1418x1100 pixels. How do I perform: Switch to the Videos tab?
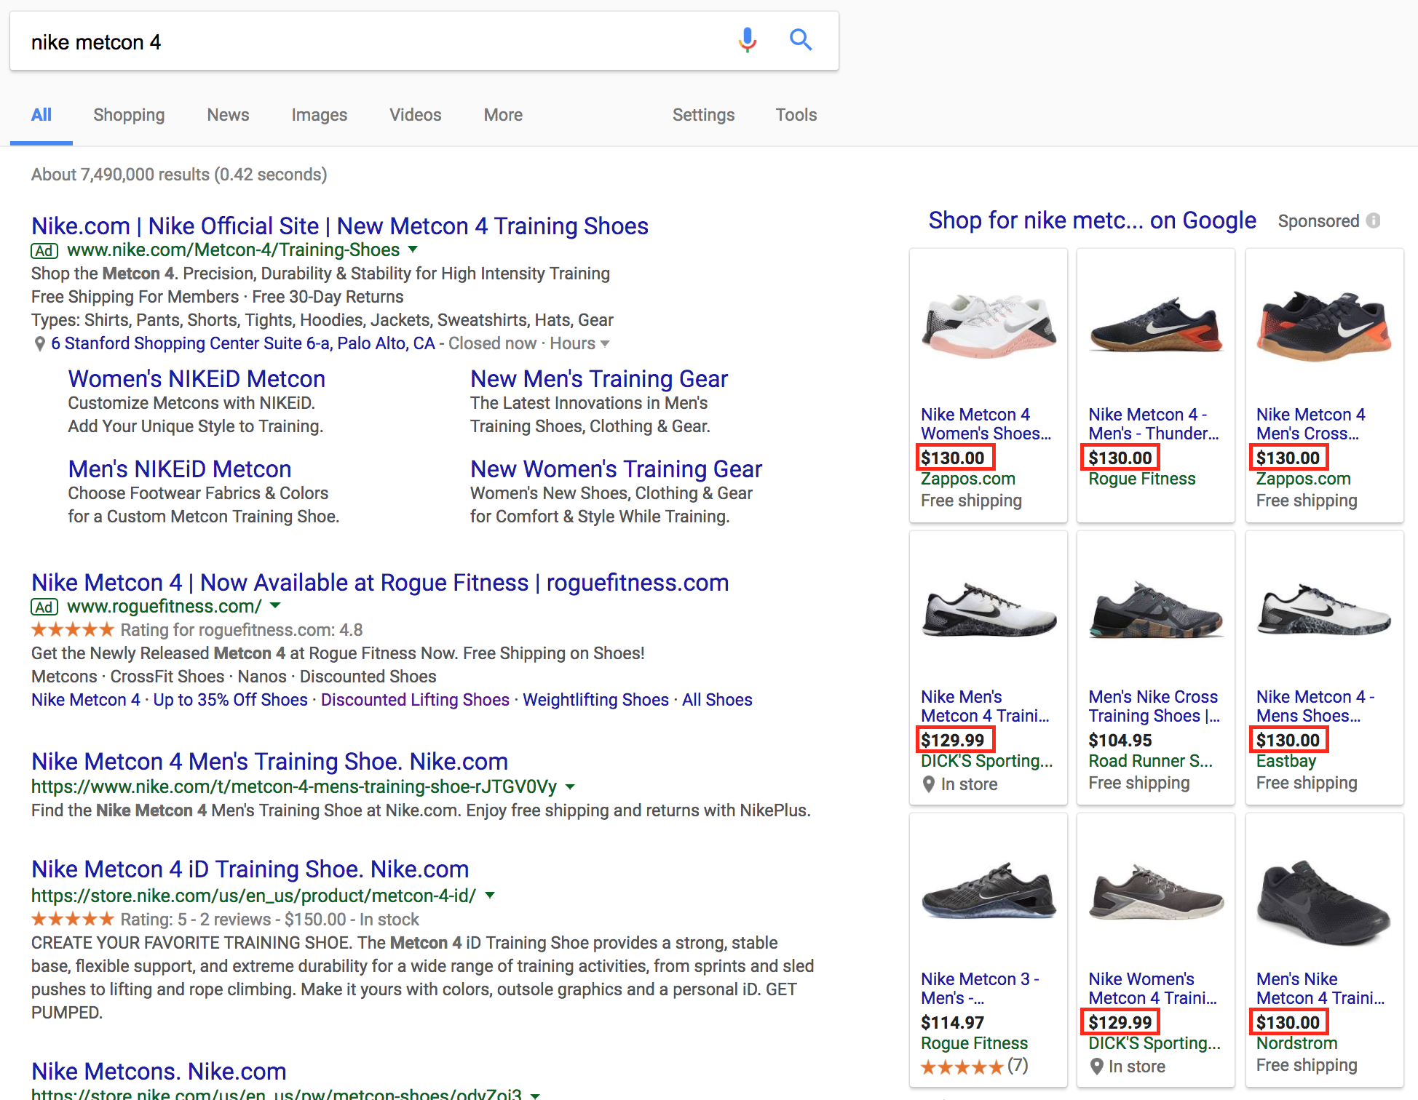(416, 115)
